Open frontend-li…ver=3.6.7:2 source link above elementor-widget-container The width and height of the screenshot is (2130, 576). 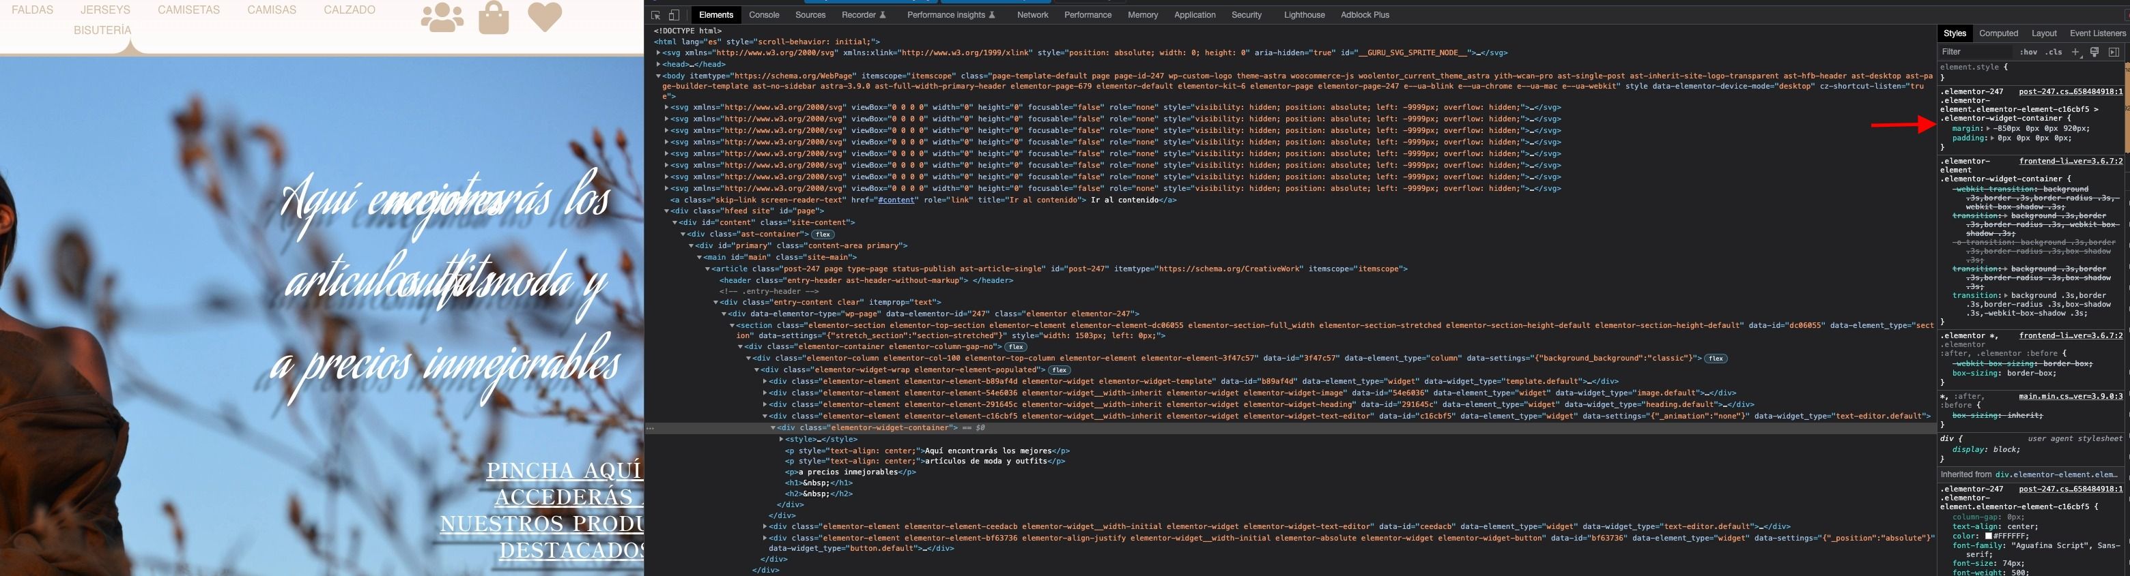coord(2071,161)
